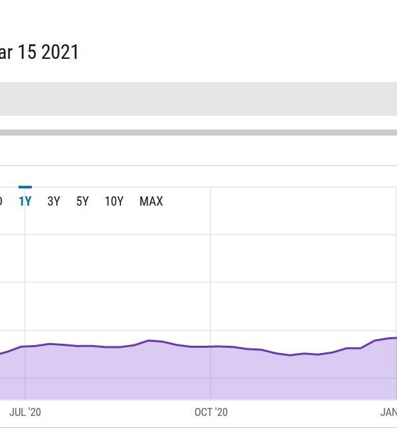Click the rising line near JAN
This screenshot has width=397, height=439.
pyautogui.click(x=376, y=340)
